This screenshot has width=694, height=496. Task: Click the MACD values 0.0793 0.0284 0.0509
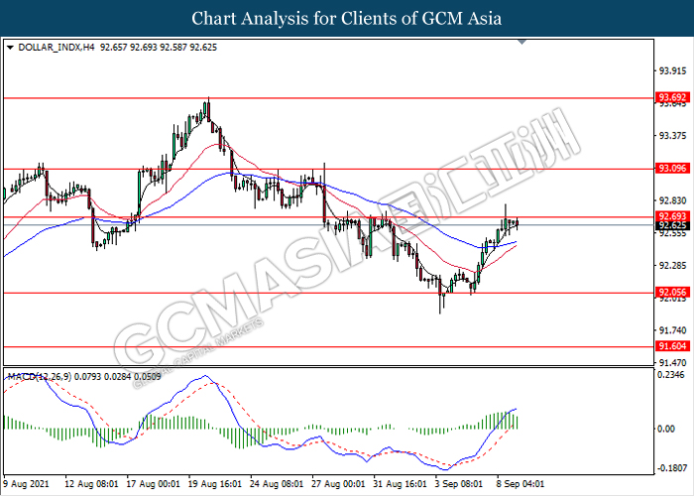117,377
